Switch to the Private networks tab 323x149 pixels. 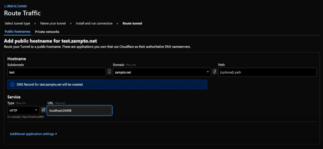pyautogui.click(x=47, y=32)
